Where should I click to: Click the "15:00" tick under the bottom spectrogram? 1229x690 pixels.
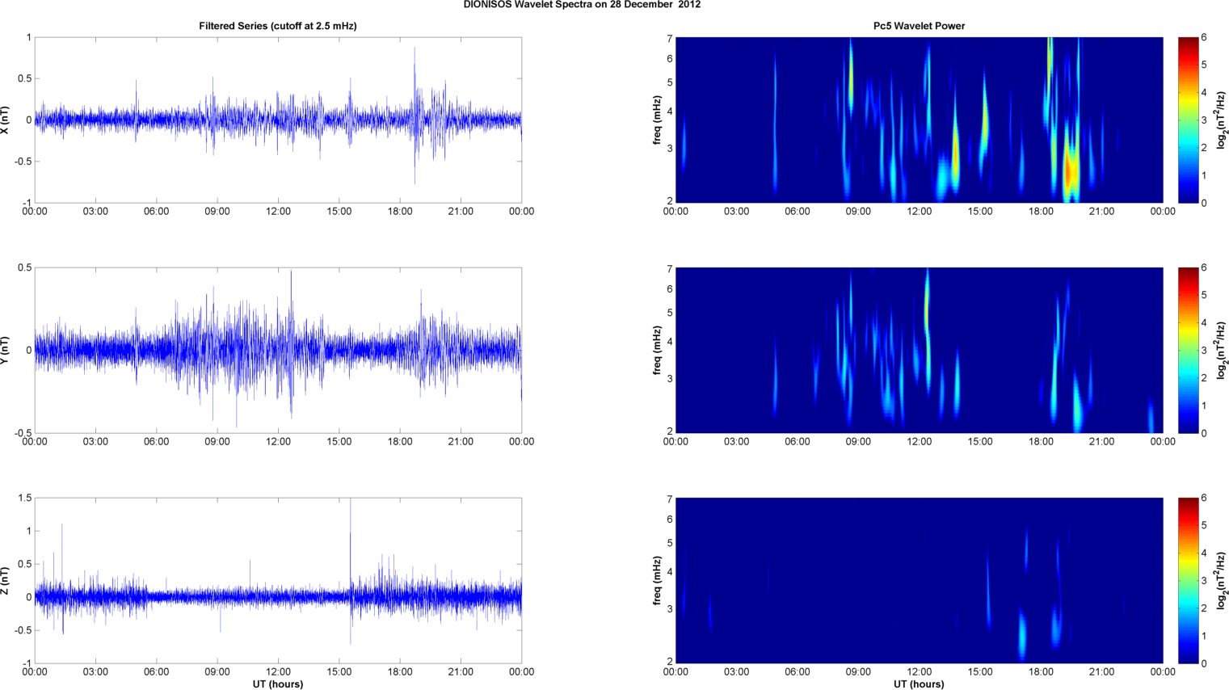980,672
